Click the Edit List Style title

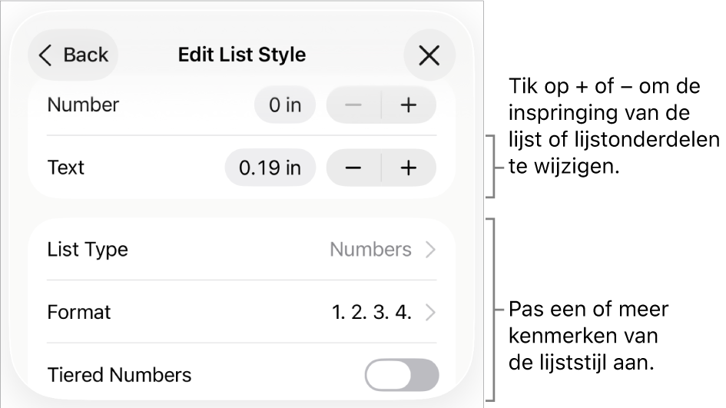tap(242, 55)
